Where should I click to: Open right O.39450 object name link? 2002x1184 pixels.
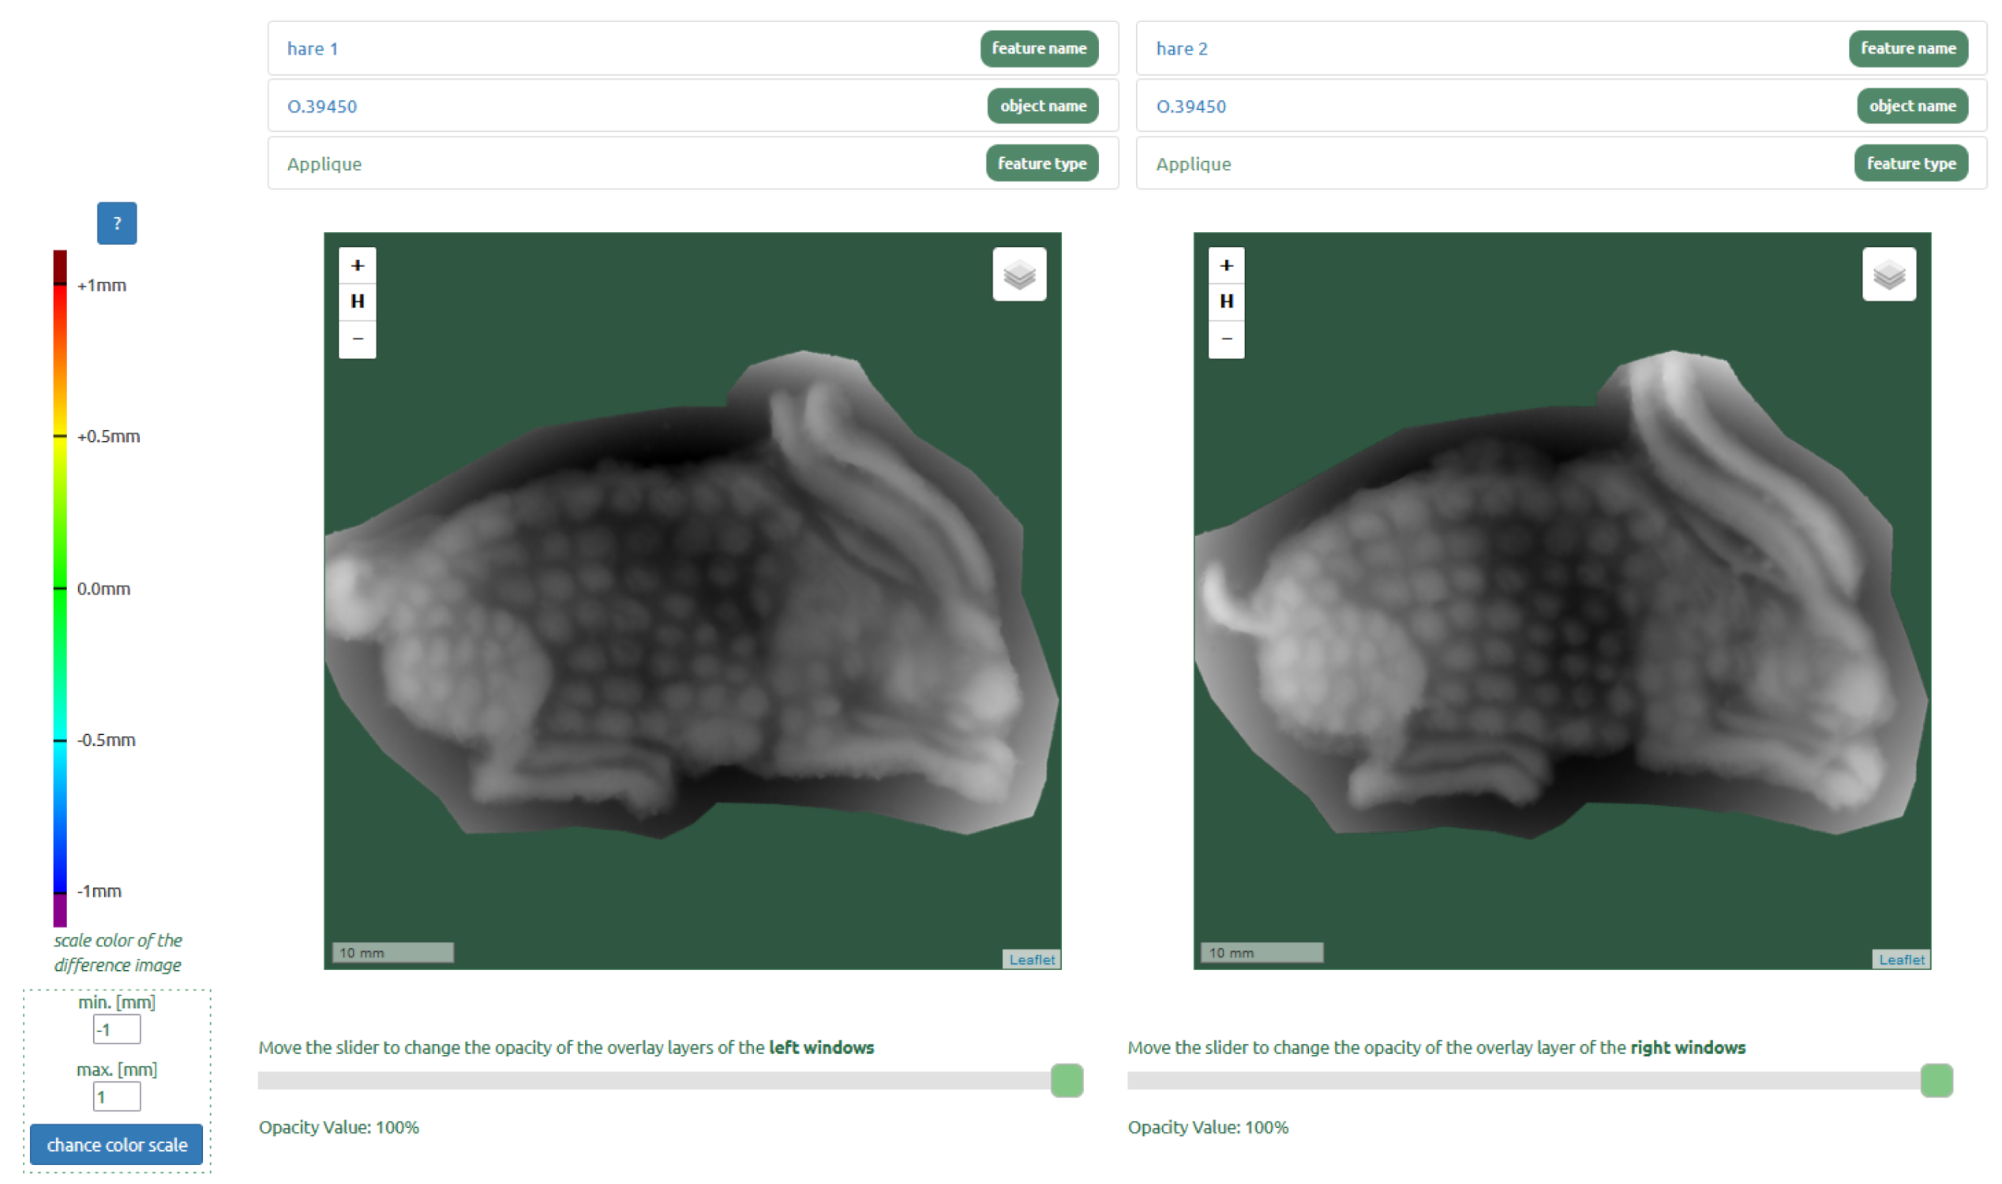pyautogui.click(x=1190, y=106)
